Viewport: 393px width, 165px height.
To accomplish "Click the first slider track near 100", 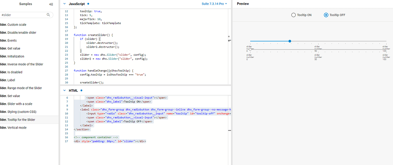I will 386,41.
